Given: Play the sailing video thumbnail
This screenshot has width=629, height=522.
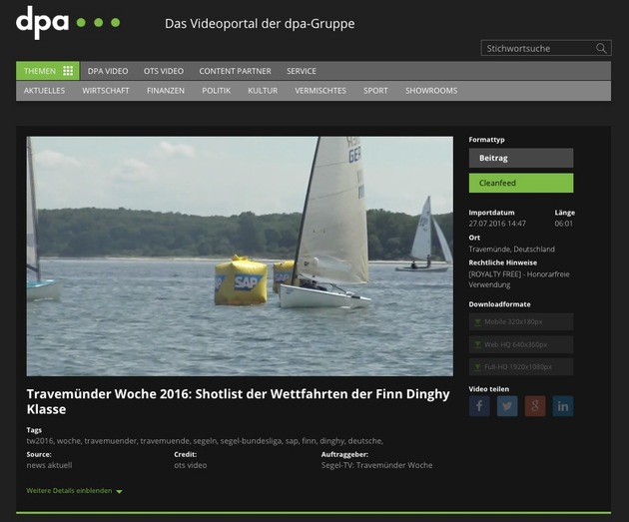Looking at the screenshot, I should point(240,256).
